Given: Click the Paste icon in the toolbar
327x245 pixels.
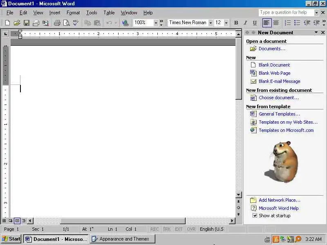Looking at the screenshot, I should click(x=97, y=23).
